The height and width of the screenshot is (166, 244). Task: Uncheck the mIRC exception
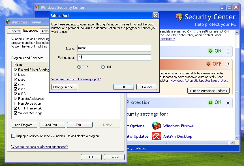click(x=16, y=94)
